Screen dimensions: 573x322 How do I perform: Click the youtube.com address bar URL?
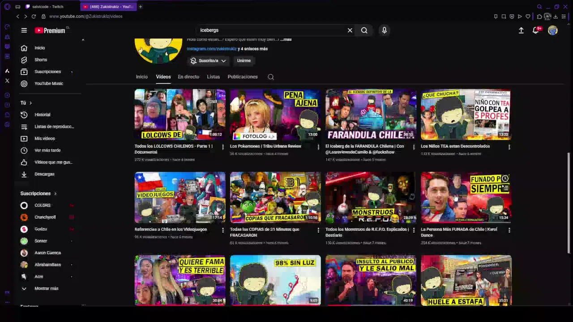tap(86, 17)
